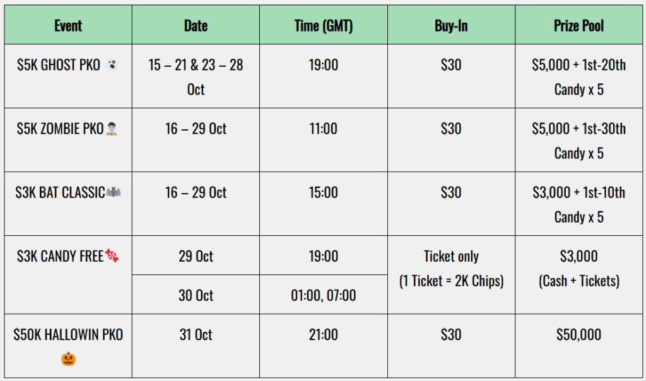Screen dimensions: 646x381
Task: Click the bat emoji icon
Action: point(114,192)
